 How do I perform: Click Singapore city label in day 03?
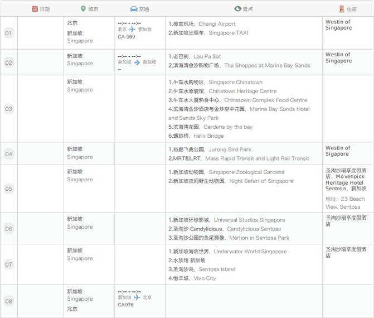[x=80, y=89]
